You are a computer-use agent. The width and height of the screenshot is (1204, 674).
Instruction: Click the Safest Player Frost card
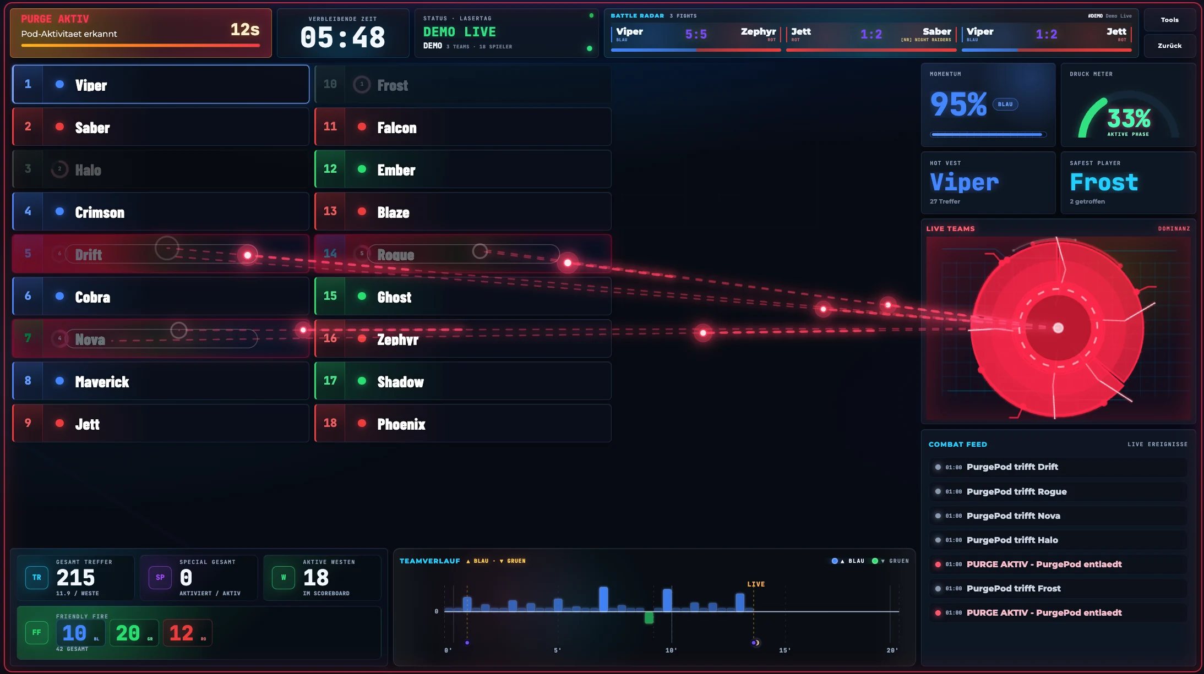(1128, 183)
